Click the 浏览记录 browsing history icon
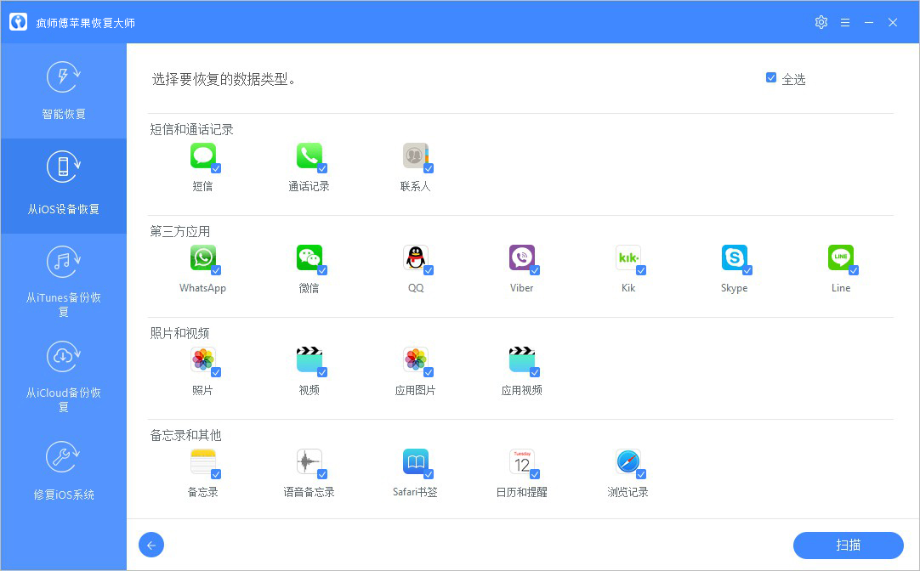 (x=628, y=462)
